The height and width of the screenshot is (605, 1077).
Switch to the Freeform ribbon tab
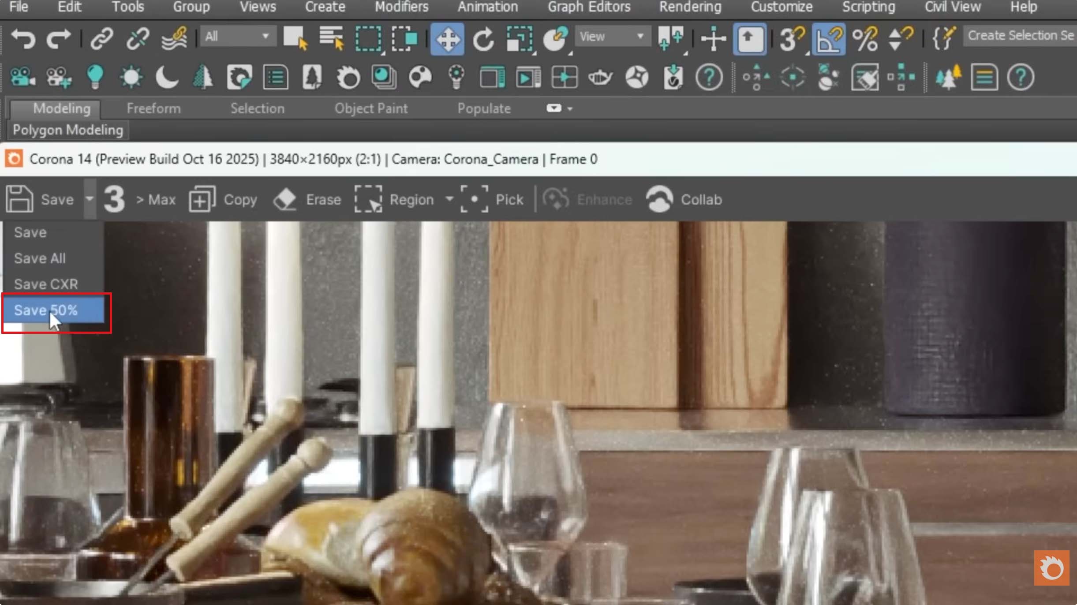click(153, 108)
